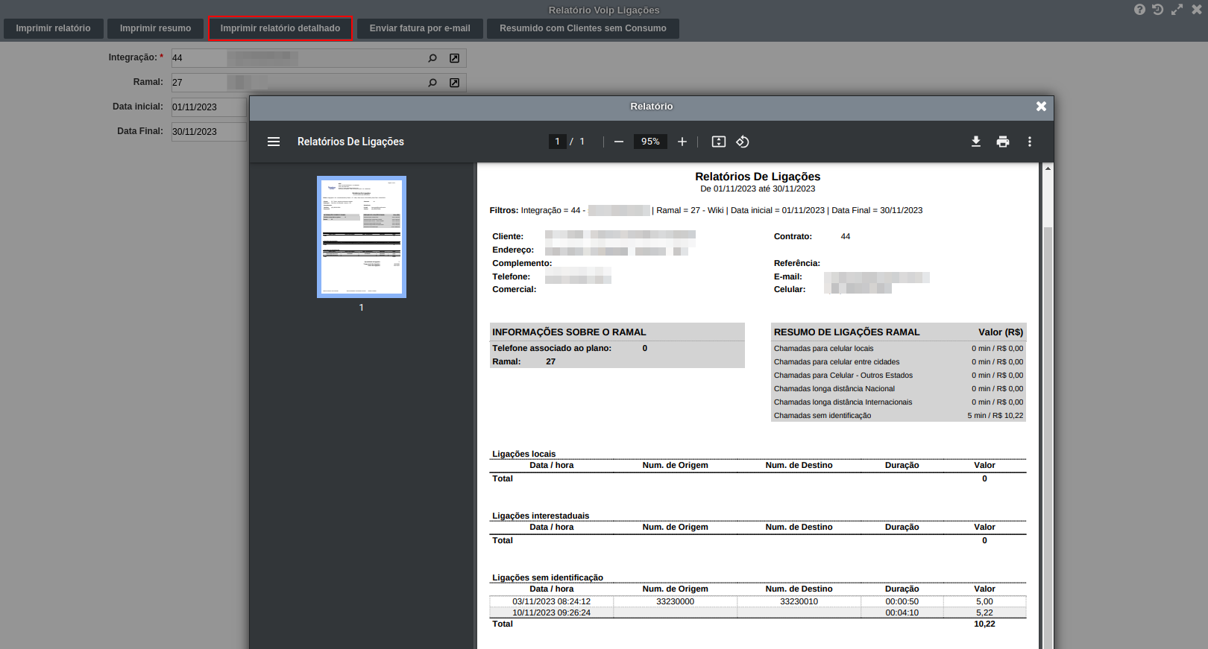This screenshot has width=1208, height=649.
Task: Click 'Ligações locais' section title
Action: pos(523,454)
